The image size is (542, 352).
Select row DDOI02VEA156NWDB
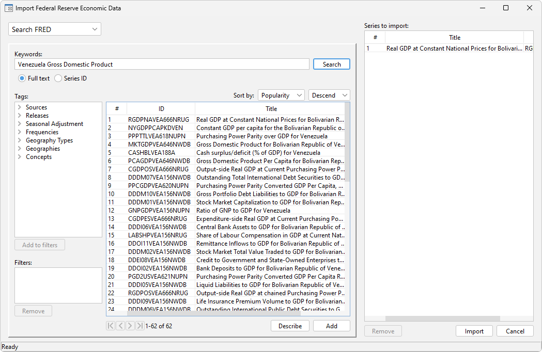pos(226,268)
